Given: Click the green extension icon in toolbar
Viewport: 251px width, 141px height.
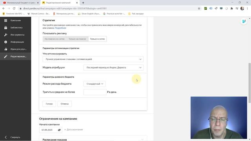Looking at the screenshot, I should pyautogui.click(x=206, y=9).
